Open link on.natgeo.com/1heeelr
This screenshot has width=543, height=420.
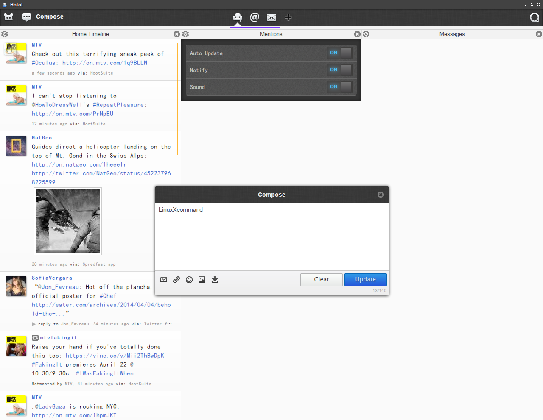(79, 164)
